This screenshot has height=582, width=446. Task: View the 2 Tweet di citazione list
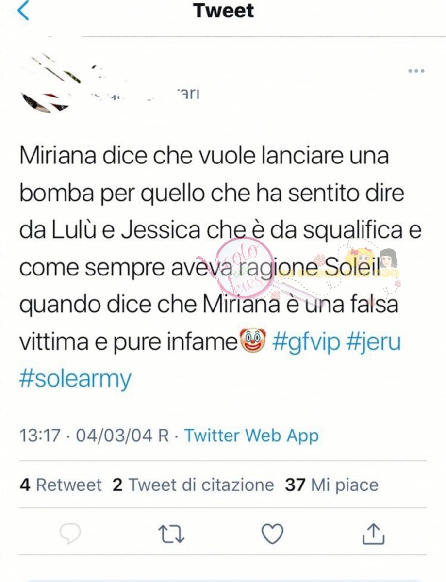pyautogui.click(x=193, y=485)
